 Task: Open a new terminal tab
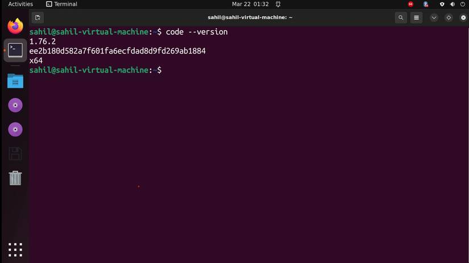(38, 18)
